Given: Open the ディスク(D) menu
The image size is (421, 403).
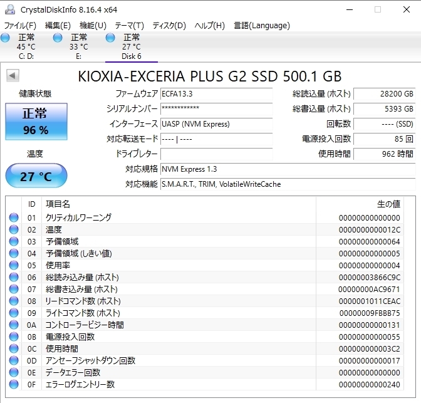Looking at the screenshot, I should coord(169,26).
